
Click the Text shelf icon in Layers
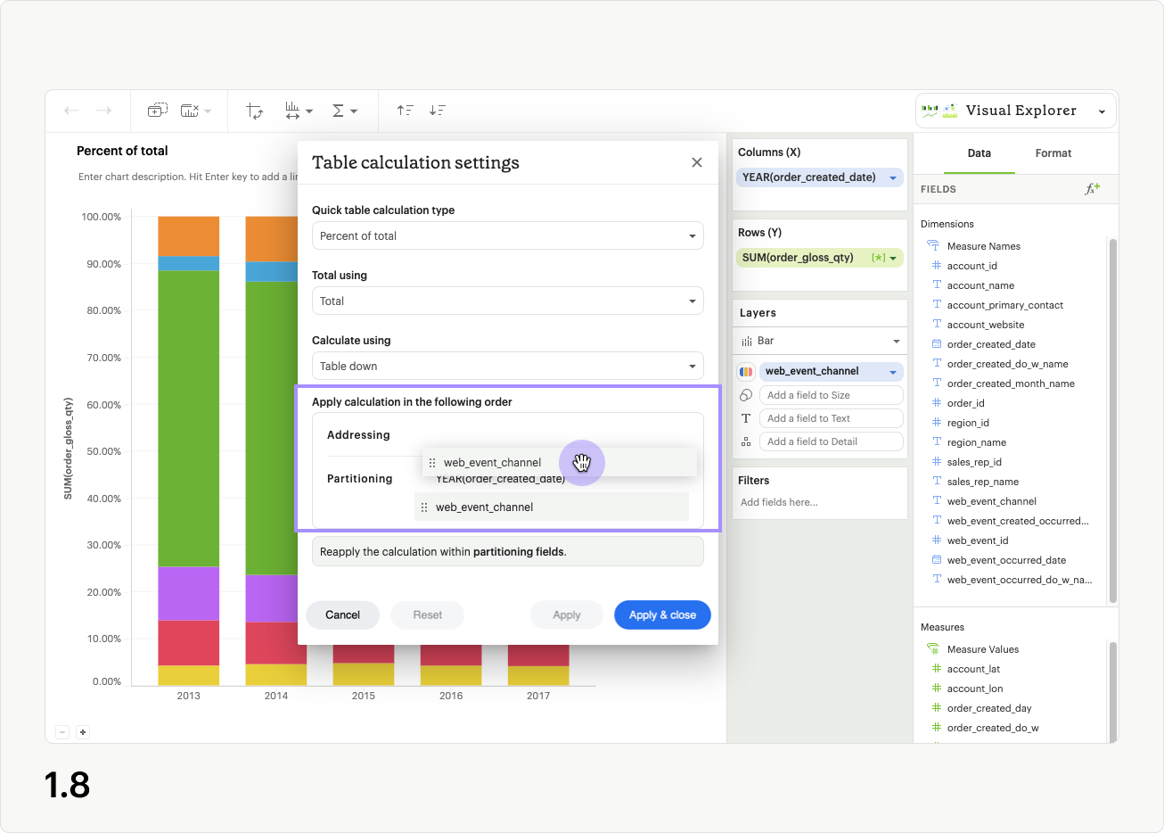pos(747,417)
